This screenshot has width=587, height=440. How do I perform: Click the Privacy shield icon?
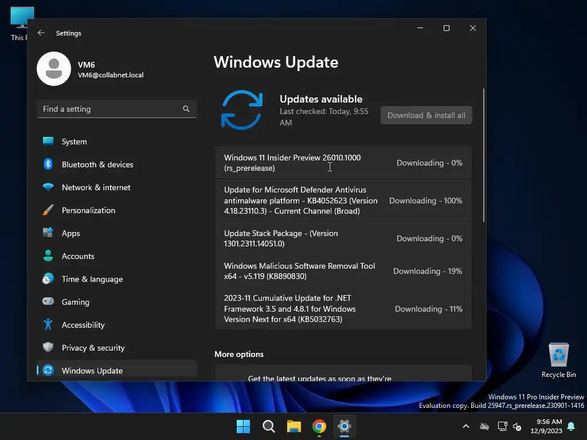point(48,347)
